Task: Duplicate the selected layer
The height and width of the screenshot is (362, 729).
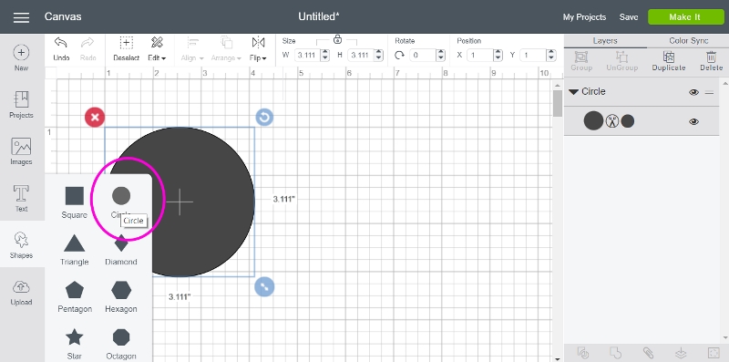Action: (669, 61)
